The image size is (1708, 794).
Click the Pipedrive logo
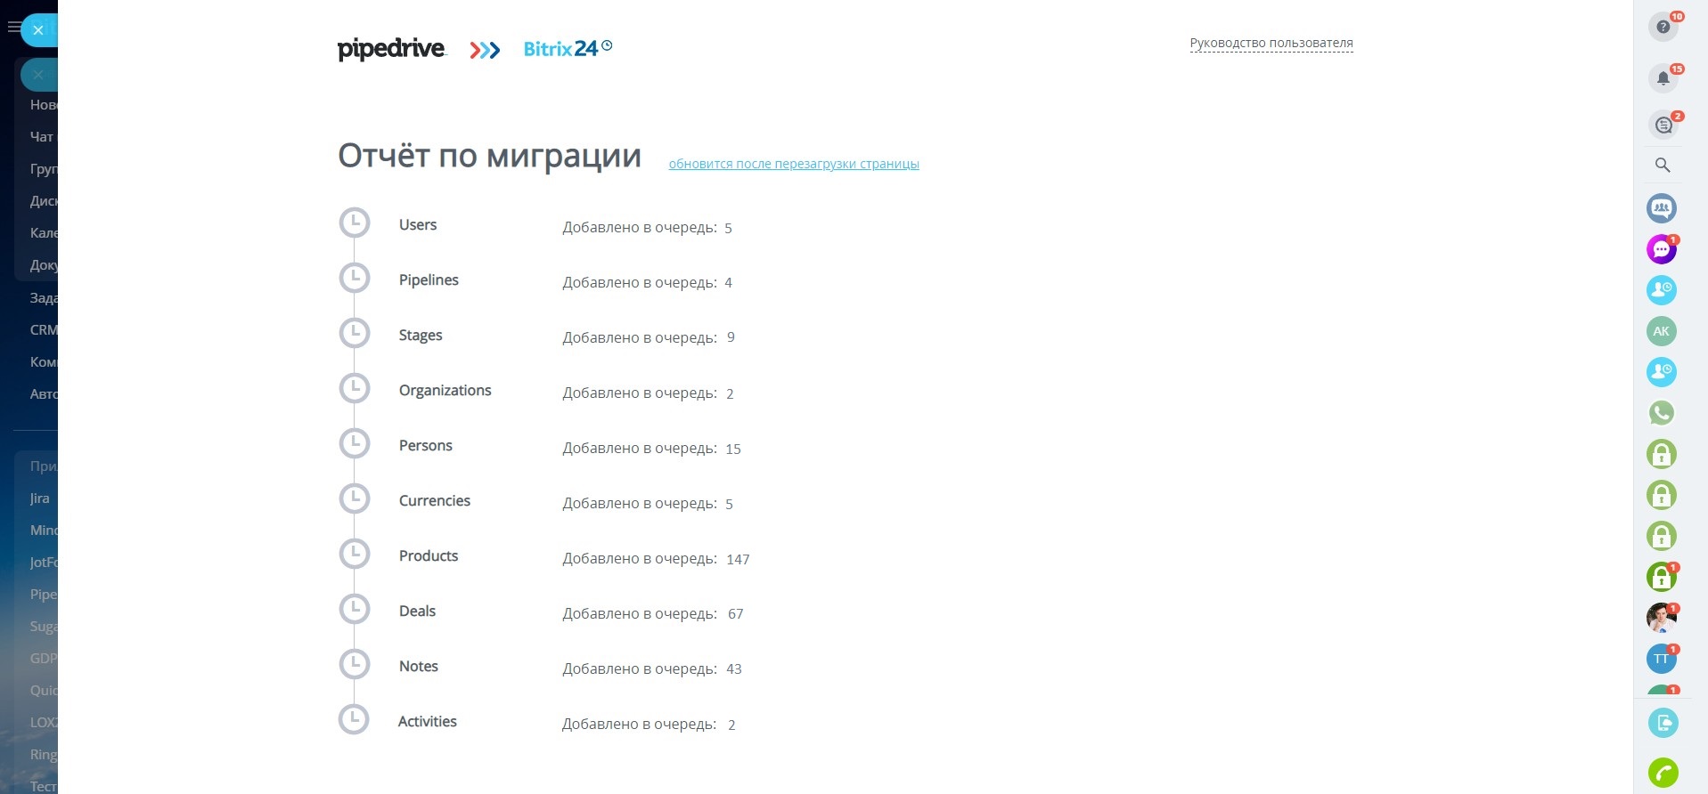[391, 49]
